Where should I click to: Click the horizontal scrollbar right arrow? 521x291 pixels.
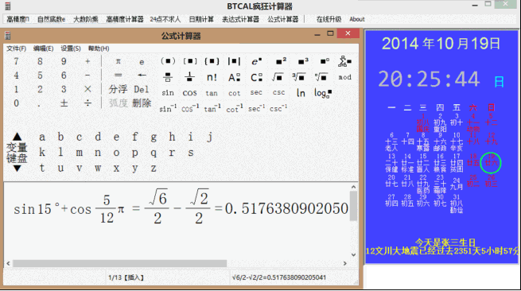click(345, 263)
